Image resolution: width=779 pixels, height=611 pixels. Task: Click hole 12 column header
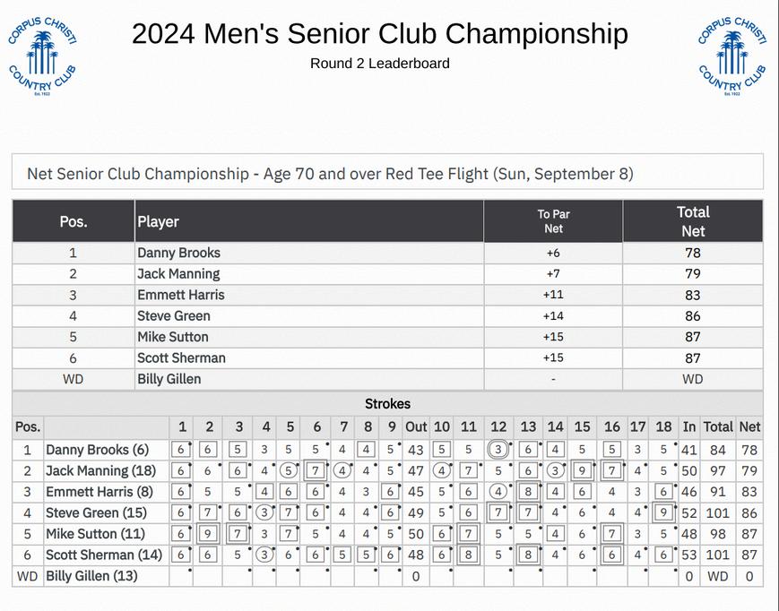[498, 427]
